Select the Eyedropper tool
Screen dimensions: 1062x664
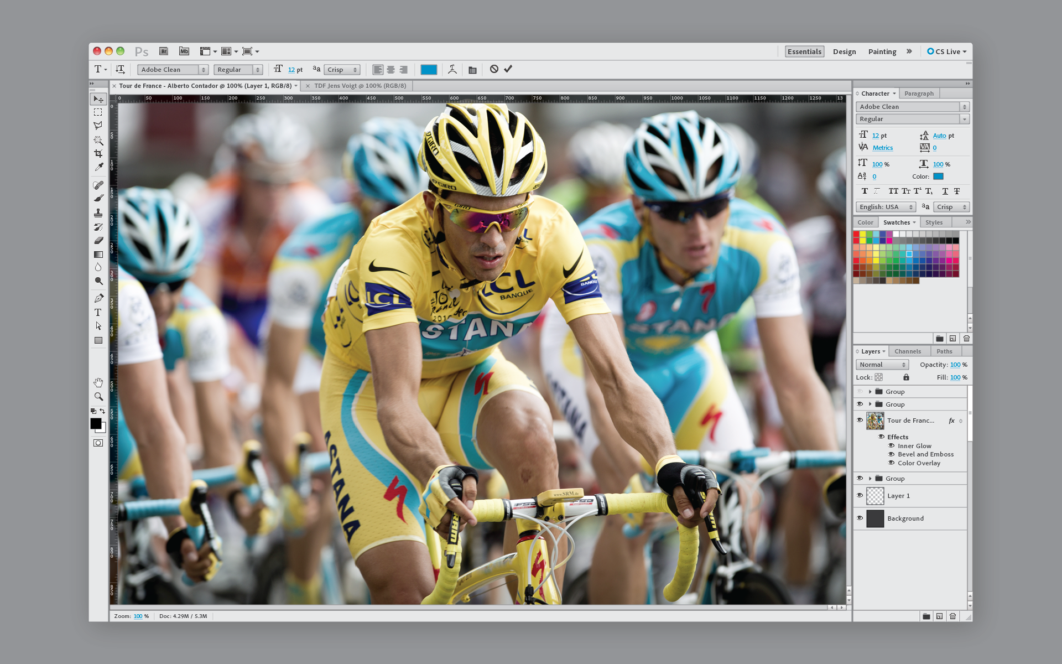(x=98, y=167)
